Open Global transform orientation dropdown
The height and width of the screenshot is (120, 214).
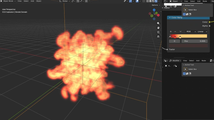pyautogui.click(x=64, y=1)
